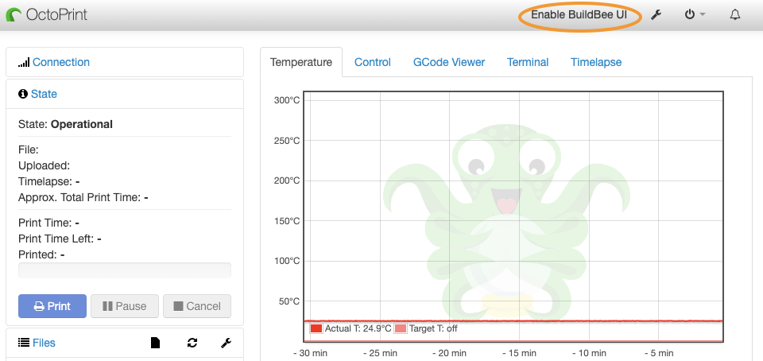
Task: Click the Target T pink legend swatch
Action: [x=401, y=328]
